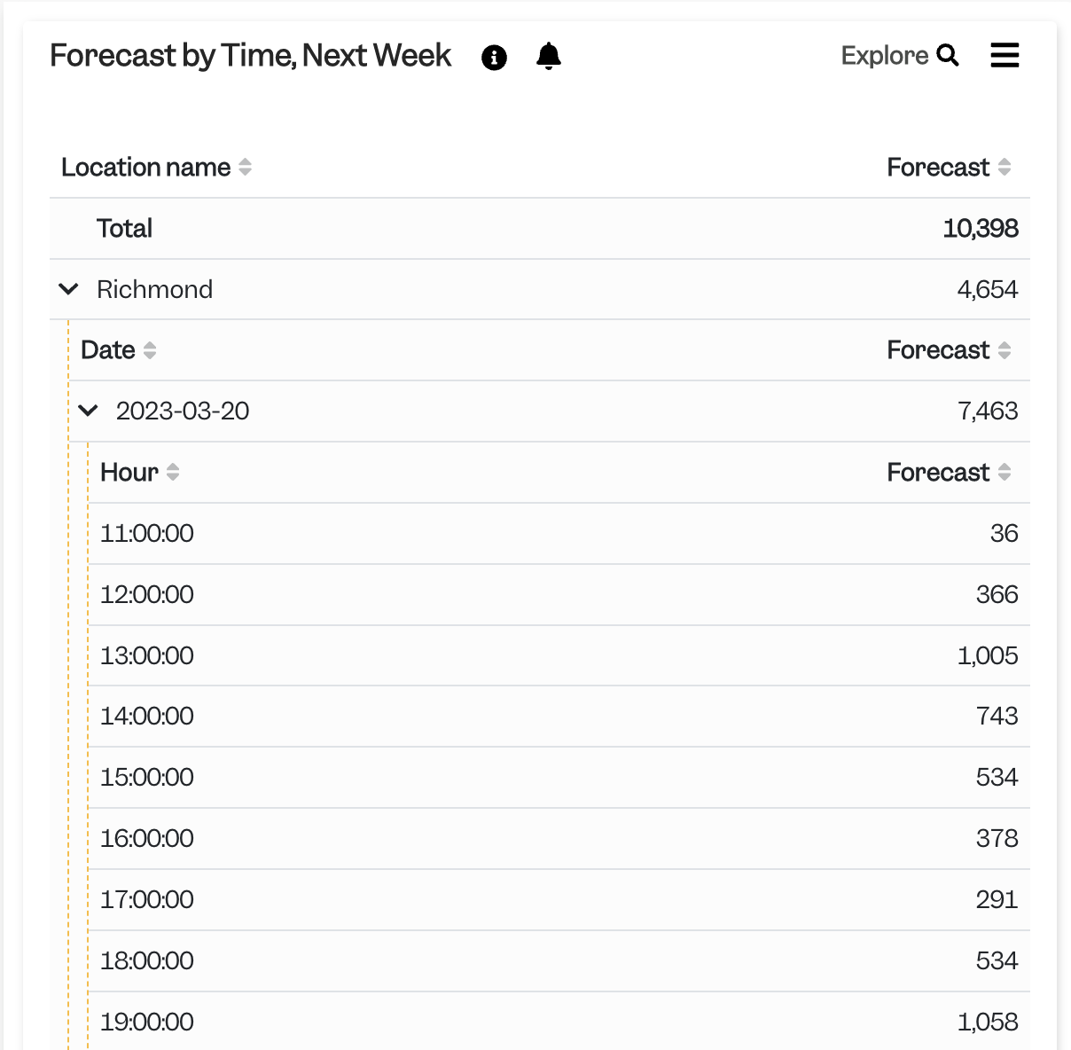Viewport: 1071px width, 1050px height.
Task: Sort by Location name arrows
Action: point(246,167)
